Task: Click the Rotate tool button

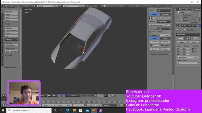Action: (11, 14)
